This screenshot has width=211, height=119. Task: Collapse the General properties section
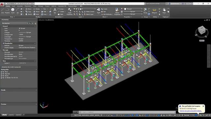point(35,26)
